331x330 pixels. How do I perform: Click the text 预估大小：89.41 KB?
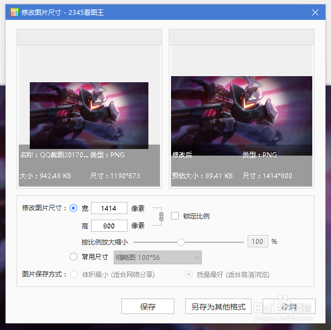(202, 176)
